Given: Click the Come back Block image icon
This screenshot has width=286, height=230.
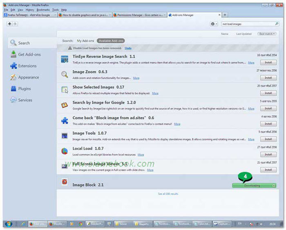Looking at the screenshot, I should [65, 121].
